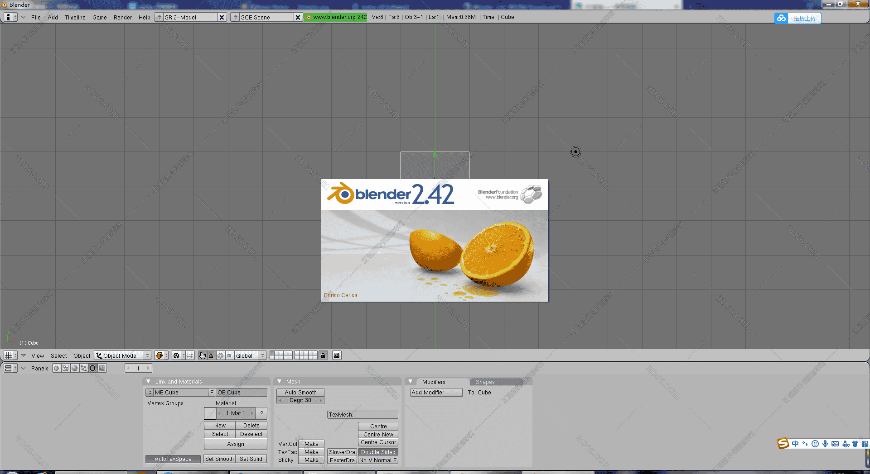
Task: Open the Shading context sphere icon
Action: [x=75, y=368]
